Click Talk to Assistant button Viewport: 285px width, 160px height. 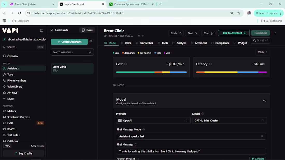(234, 33)
